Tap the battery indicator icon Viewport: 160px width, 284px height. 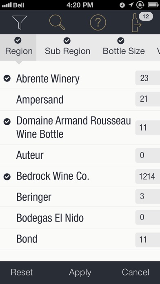[x=153, y=5]
